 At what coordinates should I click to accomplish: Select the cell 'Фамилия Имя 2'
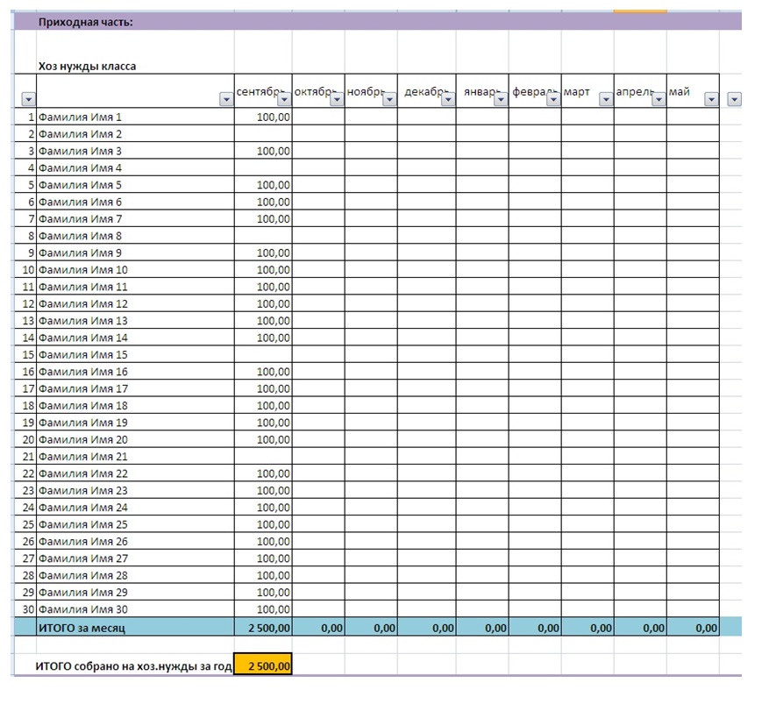coord(135,134)
